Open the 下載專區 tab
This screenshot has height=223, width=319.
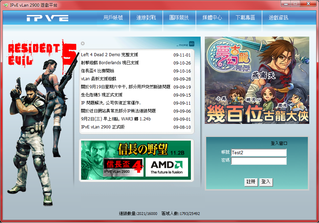click(x=245, y=18)
